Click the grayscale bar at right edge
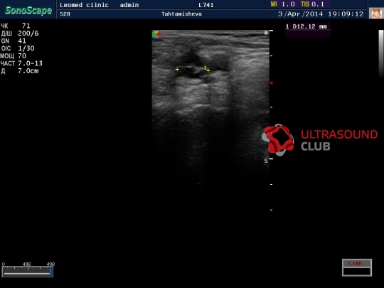Image resolution: width=384 pixels, height=288 pixels. (381, 53)
